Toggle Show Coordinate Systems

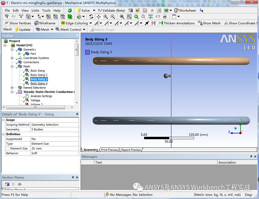[241, 23]
